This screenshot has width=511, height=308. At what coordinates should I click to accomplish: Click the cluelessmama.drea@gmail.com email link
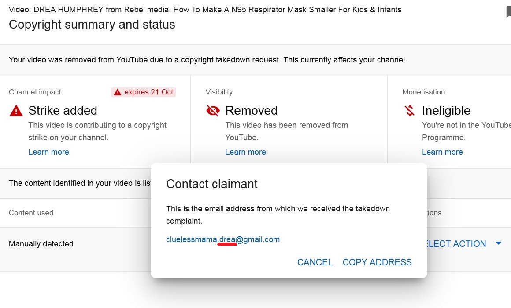pos(223,239)
